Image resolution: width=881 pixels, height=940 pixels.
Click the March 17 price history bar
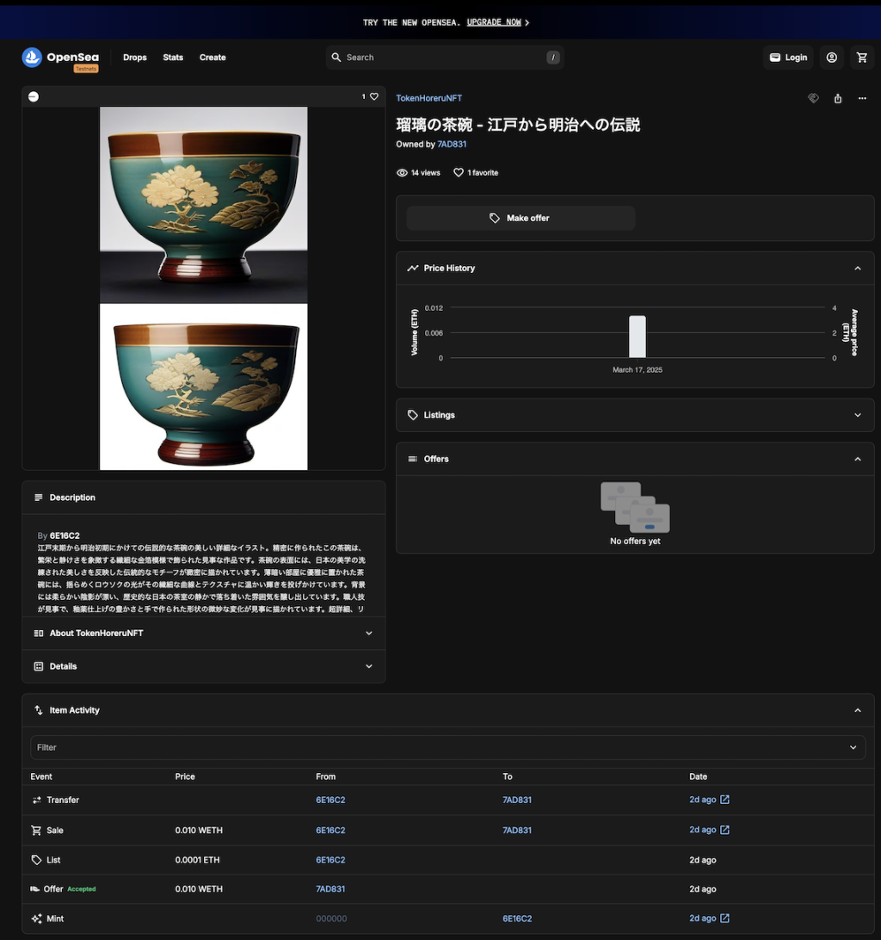[x=637, y=337]
